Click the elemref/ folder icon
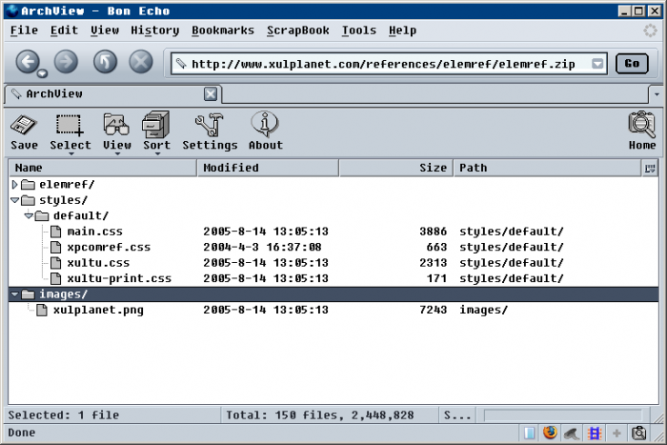667x445 pixels. coord(28,185)
